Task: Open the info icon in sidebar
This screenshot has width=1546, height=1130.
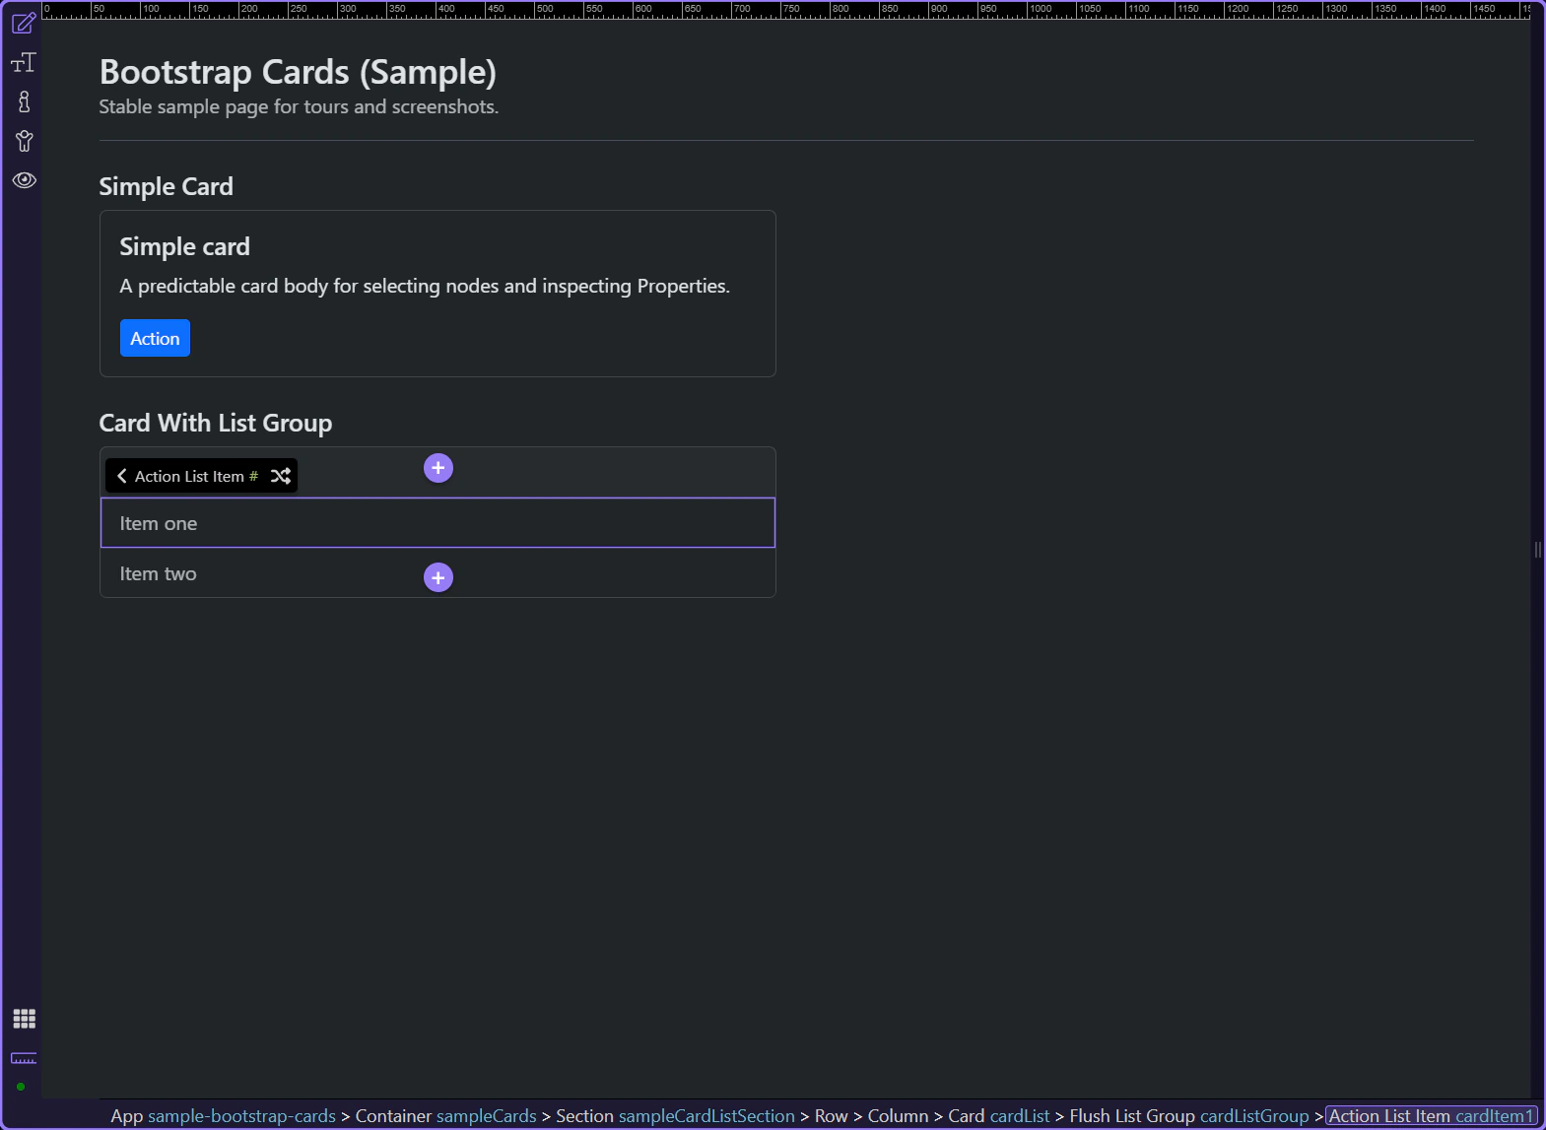Action: tap(24, 101)
